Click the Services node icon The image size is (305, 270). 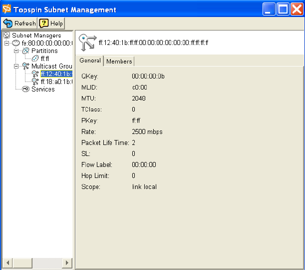(26, 89)
